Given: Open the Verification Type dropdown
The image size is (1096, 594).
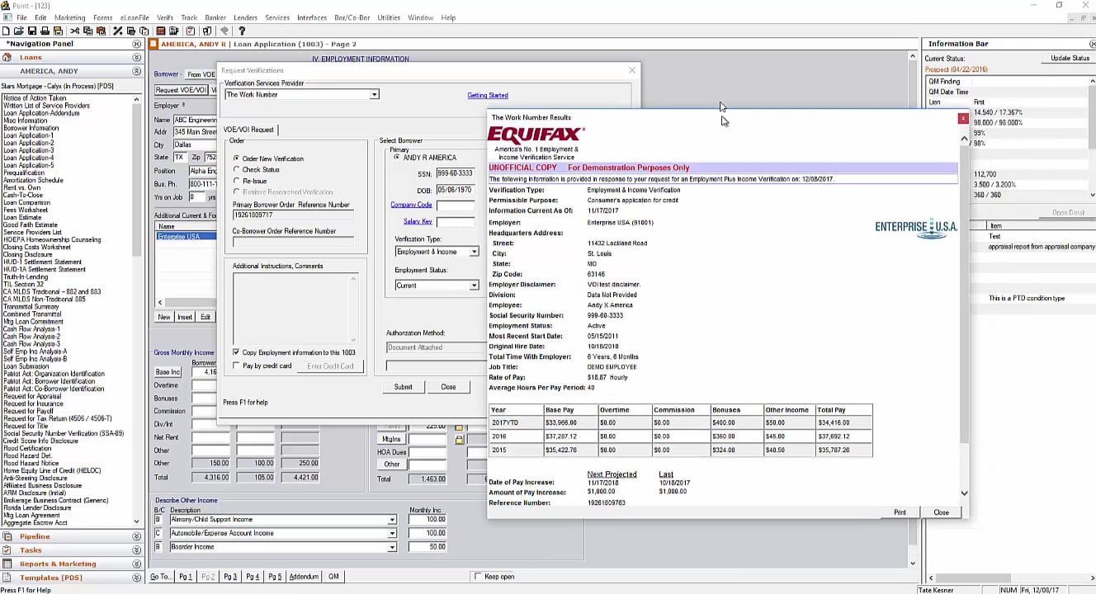Looking at the screenshot, I should click(x=474, y=252).
